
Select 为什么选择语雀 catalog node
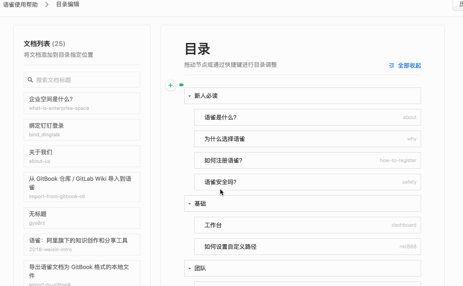(307, 139)
